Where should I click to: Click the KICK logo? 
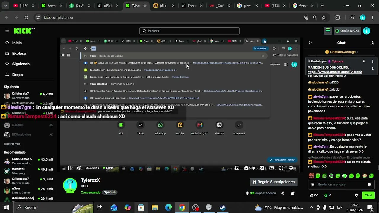coord(24,31)
